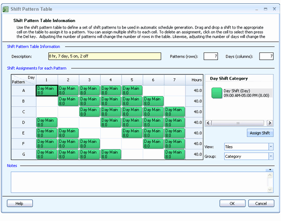The image size is (281, 221).
Task: Select Day Main tile in row B day 6
Action: click(x=154, y=101)
